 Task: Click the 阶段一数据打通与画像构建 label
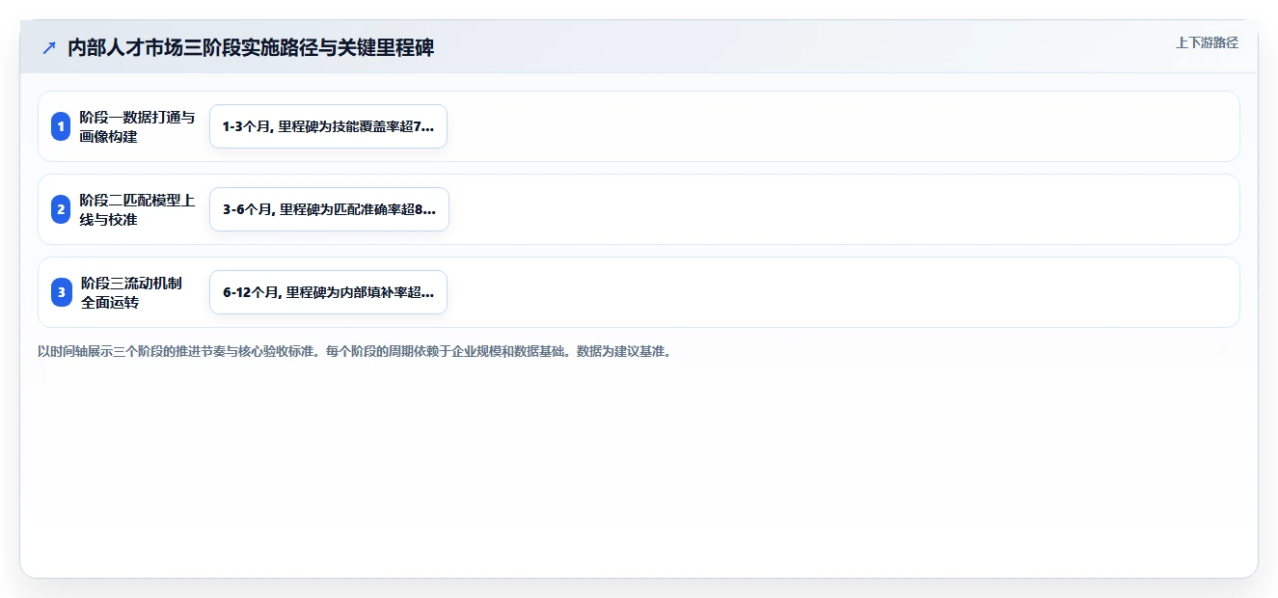coord(137,126)
